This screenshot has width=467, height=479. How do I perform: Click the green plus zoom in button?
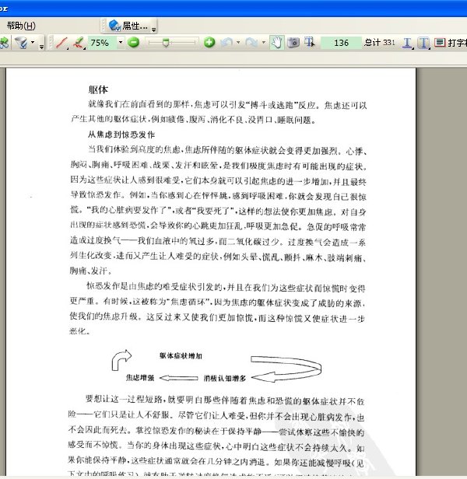(x=209, y=43)
